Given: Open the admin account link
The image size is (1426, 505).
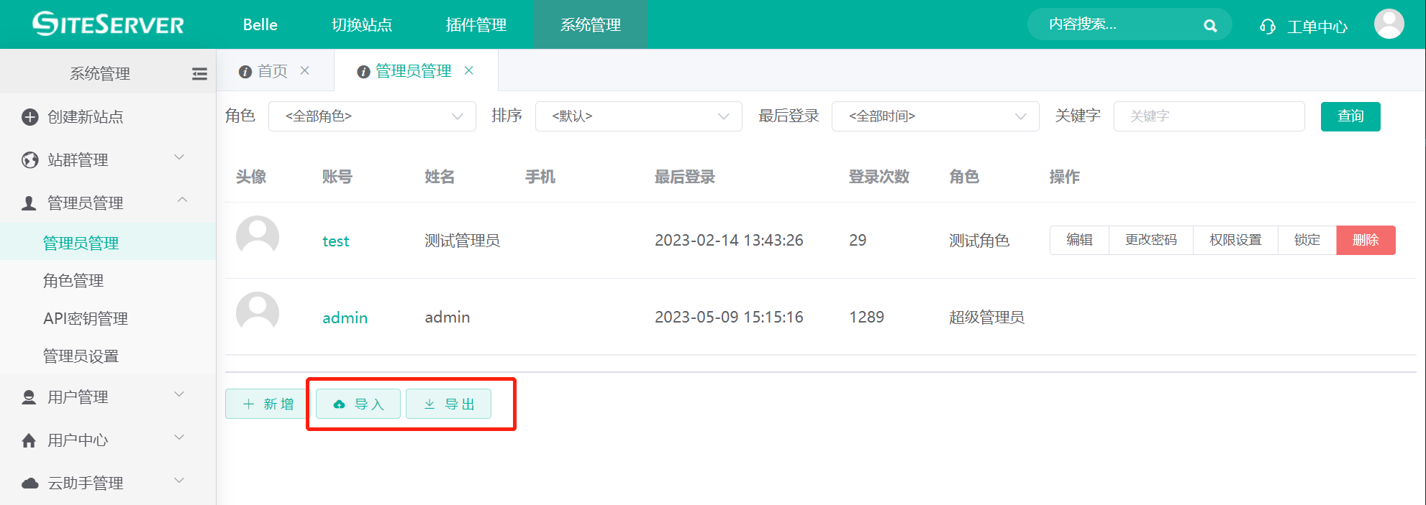Looking at the screenshot, I should (x=345, y=318).
